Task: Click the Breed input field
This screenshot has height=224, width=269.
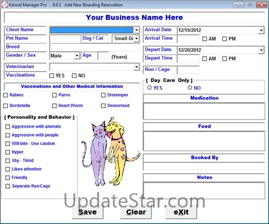Action: pyautogui.click(x=95, y=47)
